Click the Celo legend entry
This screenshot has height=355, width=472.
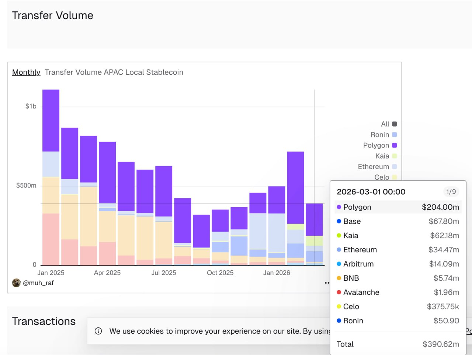[x=385, y=177]
